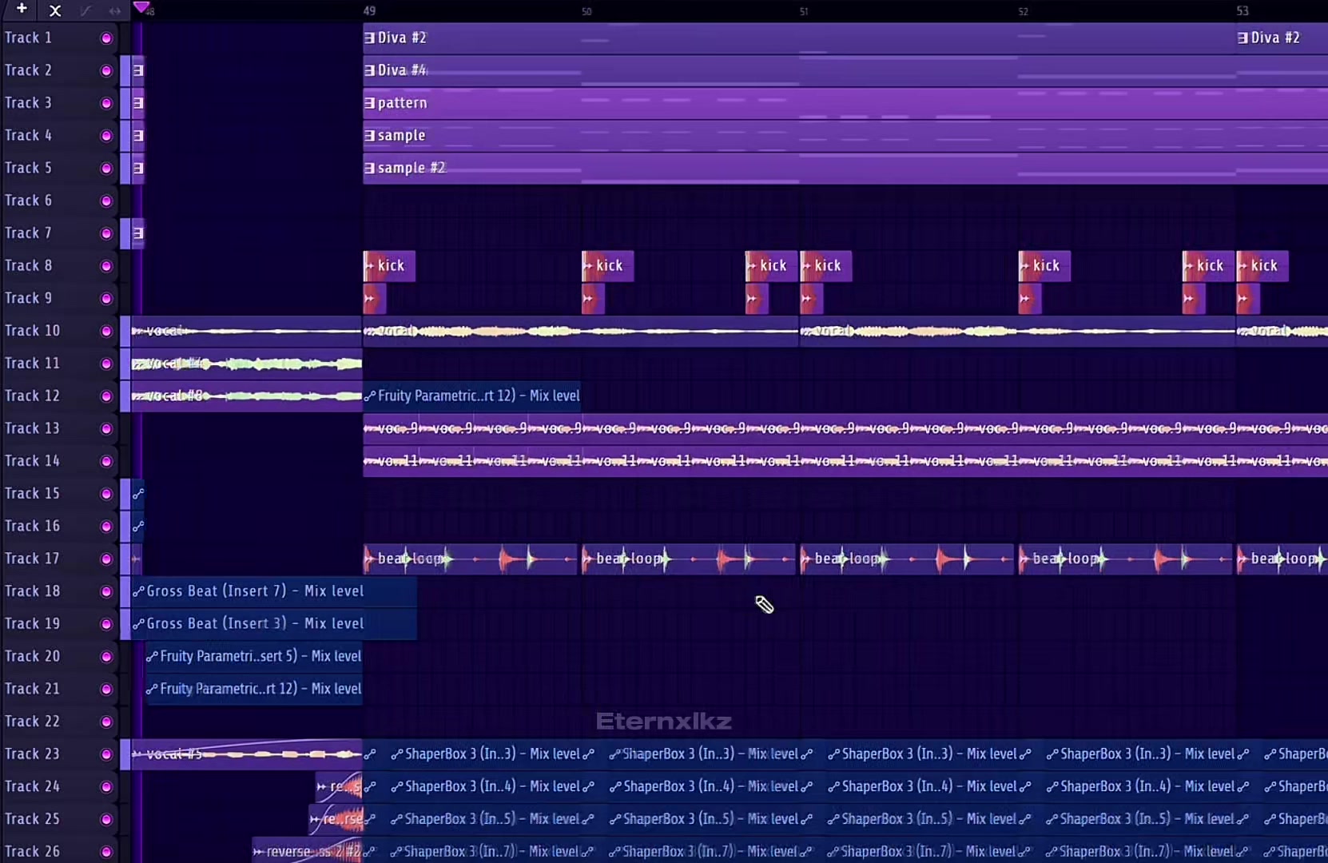1328x863 pixels.
Task: Open the clip menu of Diva #2 at bar 53
Action: pyautogui.click(x=1243, y=38)
